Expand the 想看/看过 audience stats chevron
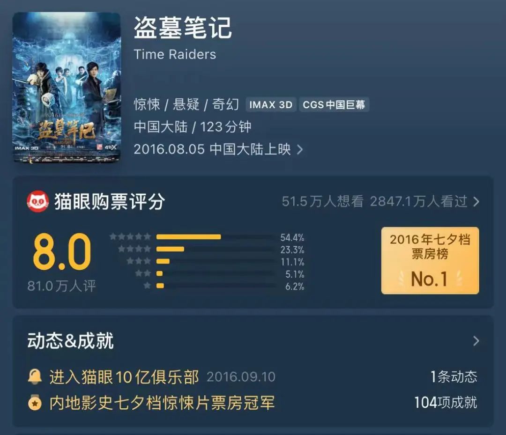Screen dimensions: 506x435 (476, 202)
